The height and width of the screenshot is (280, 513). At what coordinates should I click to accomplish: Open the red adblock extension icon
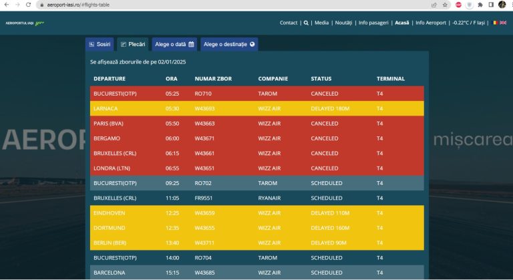click(x=458, y=5)
